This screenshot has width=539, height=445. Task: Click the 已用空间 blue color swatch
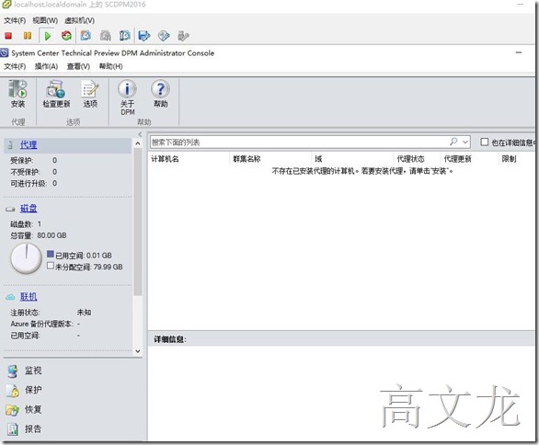coord(51,255)
